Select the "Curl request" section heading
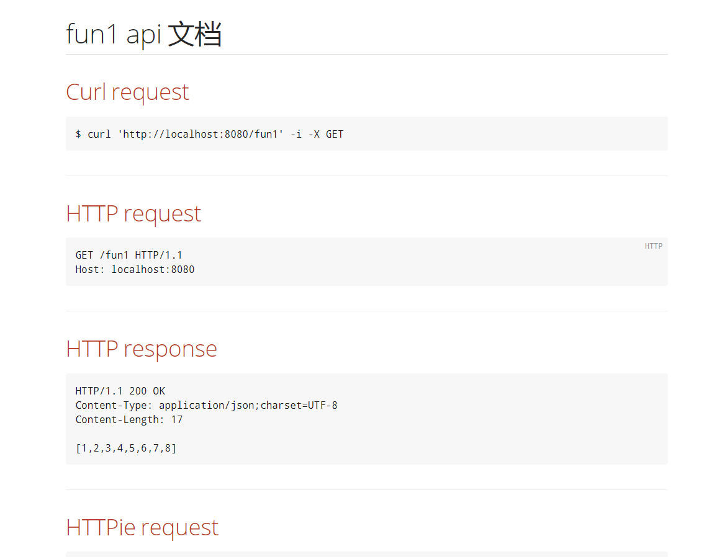This screenshot has width=704, height=557. tap(127, 92)
